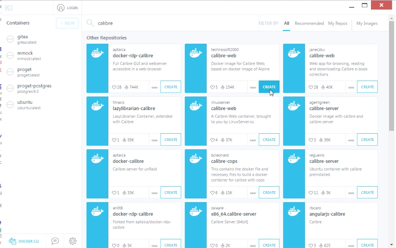Select proget-postgres container in sidebar
396x248 pixels.
[41, 88]
